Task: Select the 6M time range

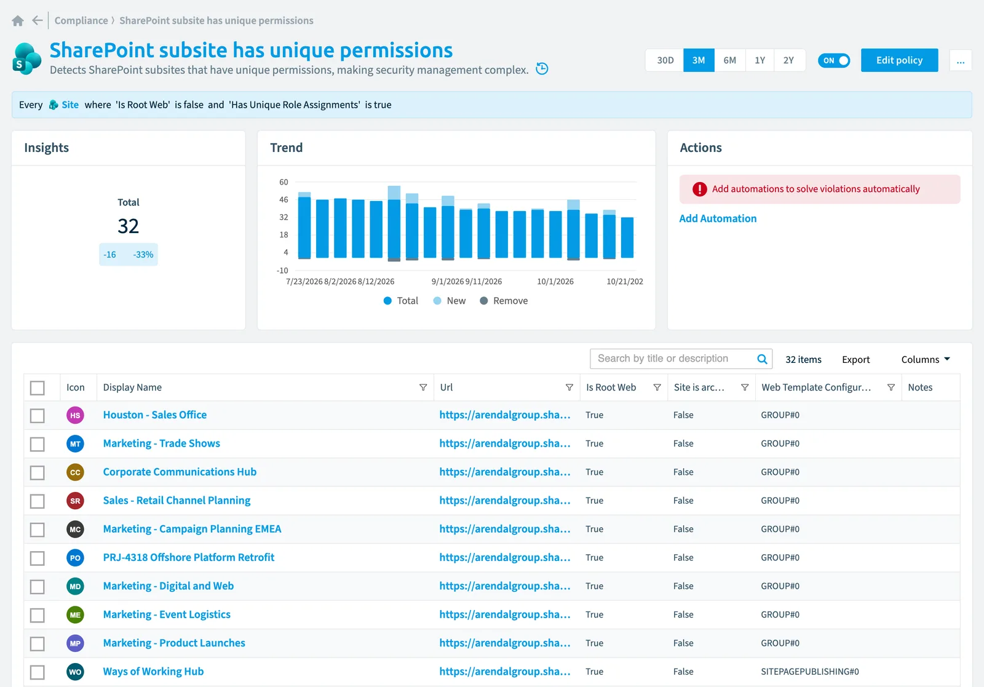Action: tap(729, 60)
